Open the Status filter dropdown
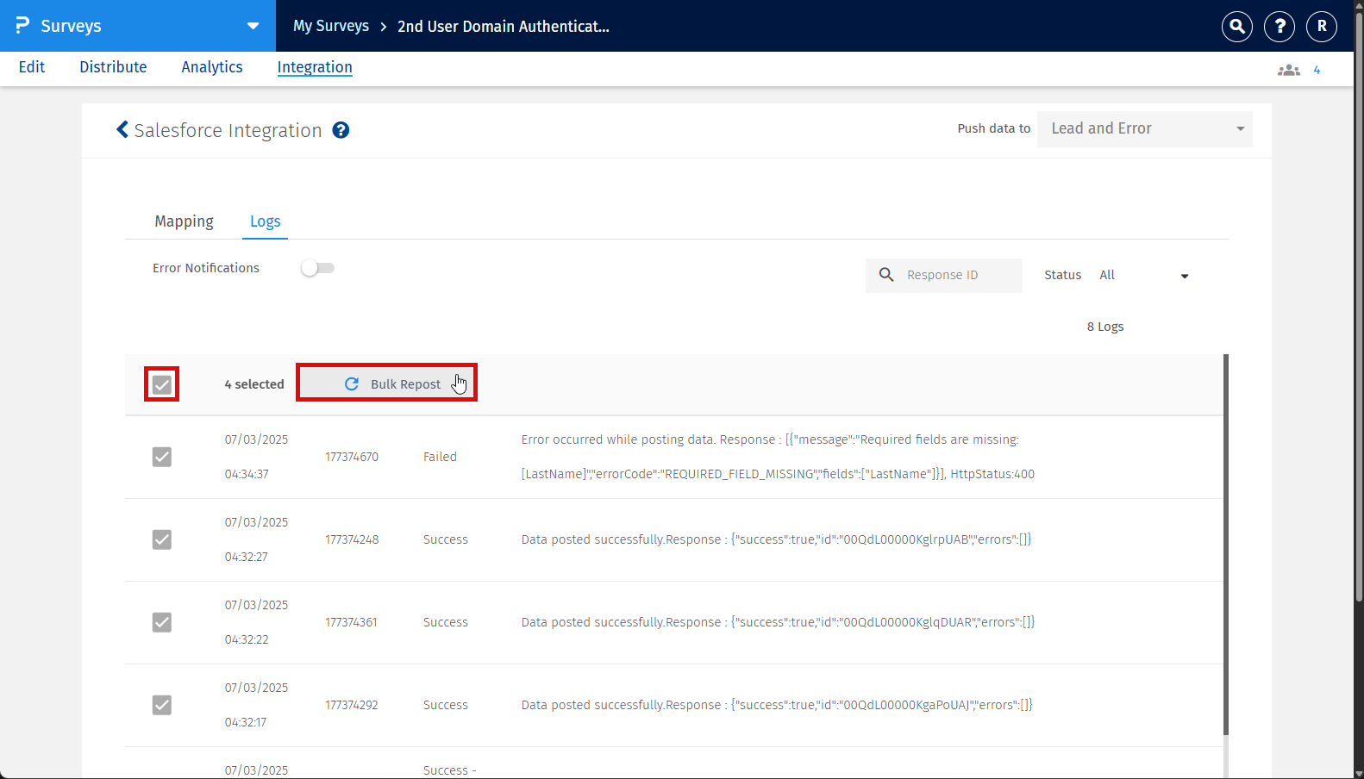 (x=1143, y=276)
